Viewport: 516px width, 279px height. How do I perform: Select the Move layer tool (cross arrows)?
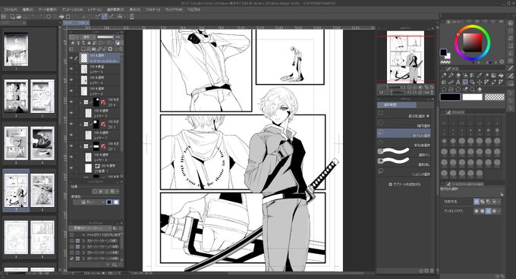(479, 82)
